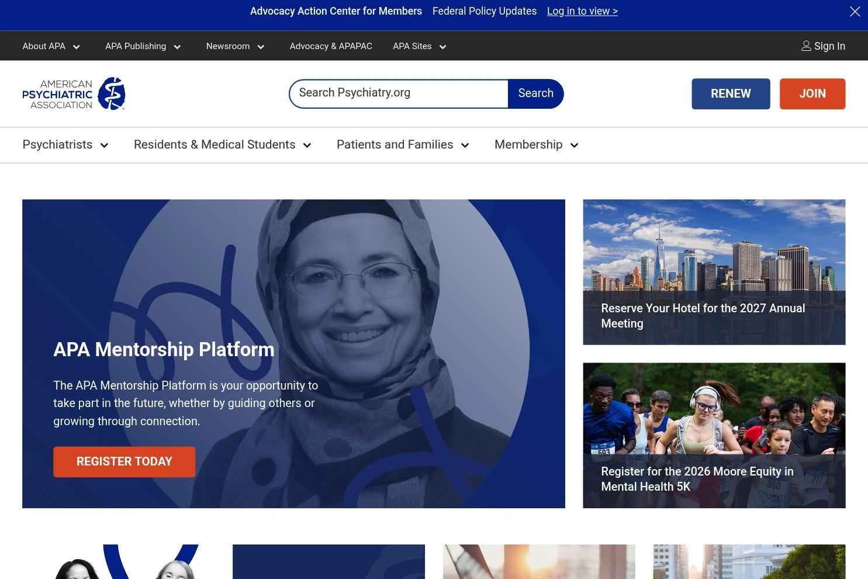Open the APA Sites menu
The width and height of the screenshot is (868, 579).
point(412,46)
